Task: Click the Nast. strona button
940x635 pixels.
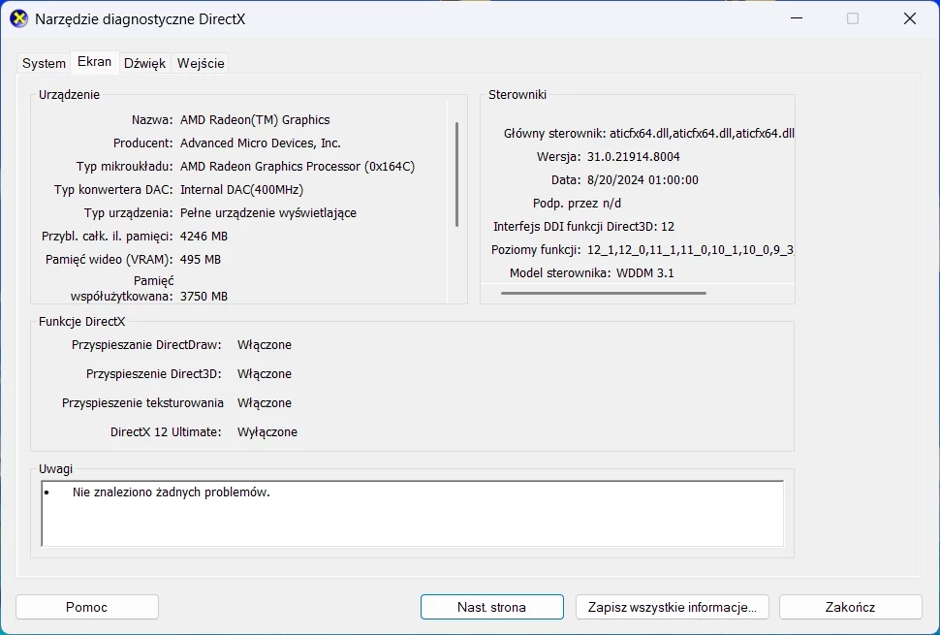Action: pyautogui.click(x=491, y=607)
